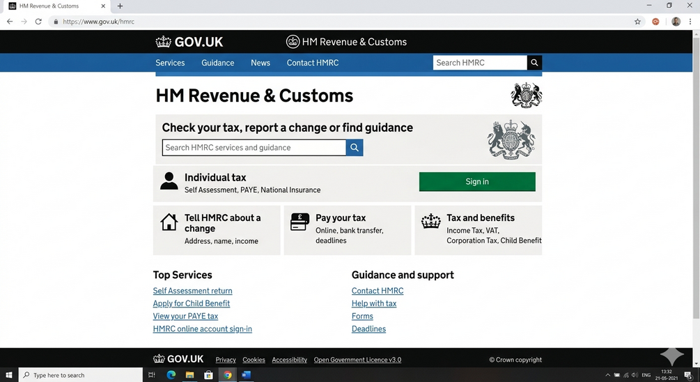Click the orange extension icon in toolbar
The image size is (700, 382).
[x=656, y=22]
